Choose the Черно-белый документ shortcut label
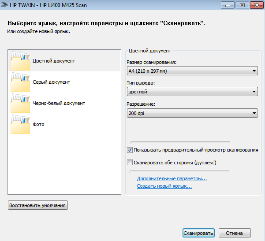265x241 pixels. 59,103
